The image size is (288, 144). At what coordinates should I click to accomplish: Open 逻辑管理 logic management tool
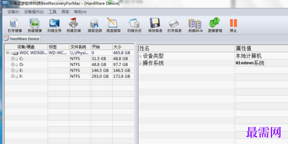(215, 23)
